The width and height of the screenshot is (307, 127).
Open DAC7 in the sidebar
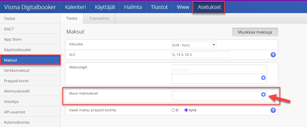(x=30, y=29)
